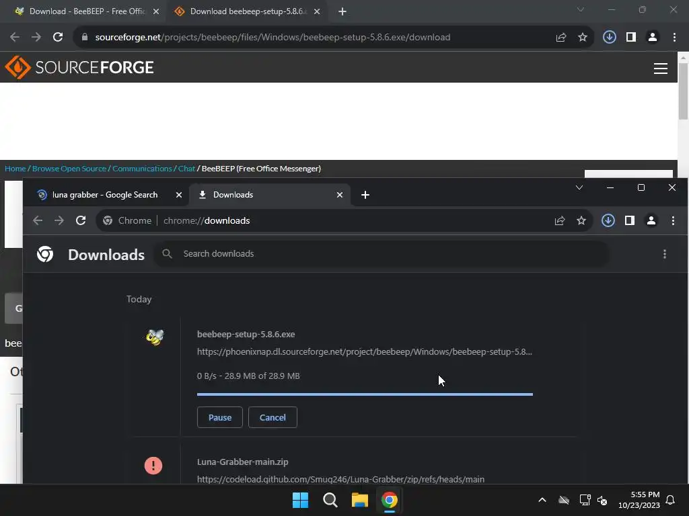Open the downloads icon in the SourceForge window toolbar
Viewport: 689px width, 516px height.
[x=610, y=38]
